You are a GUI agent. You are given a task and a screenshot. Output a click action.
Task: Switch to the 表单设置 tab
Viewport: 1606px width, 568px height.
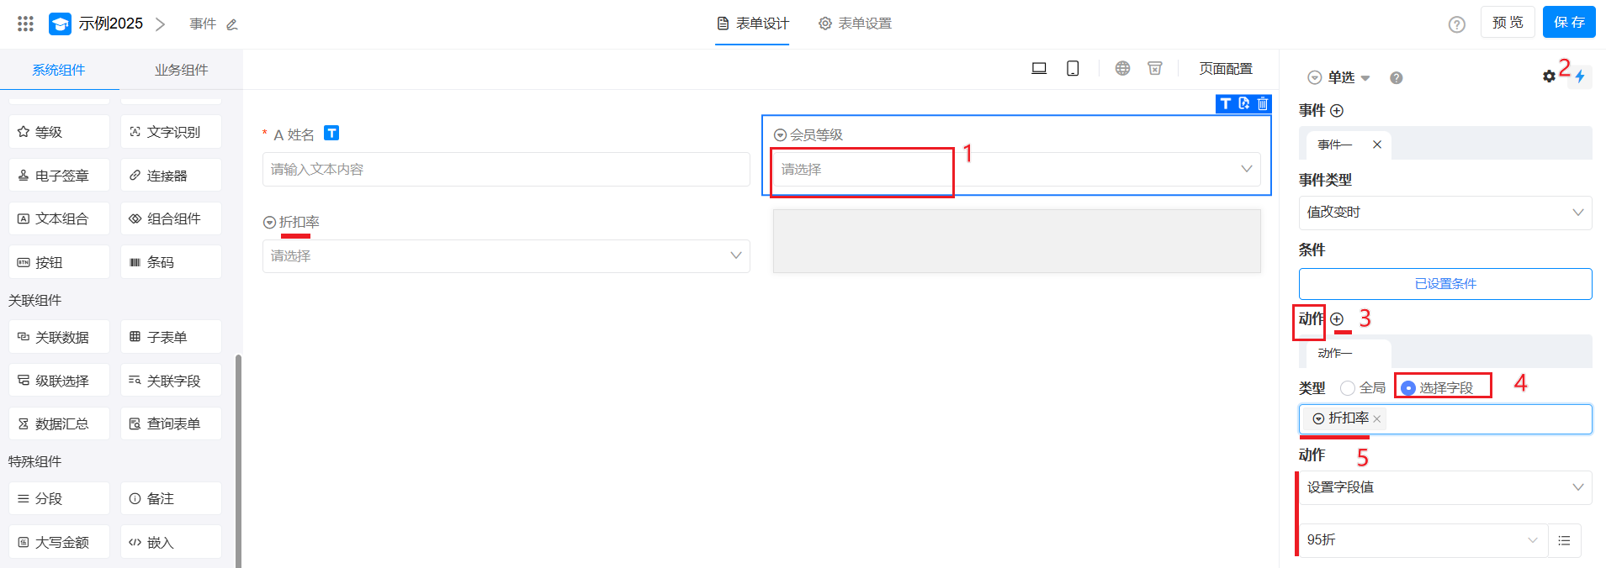[x=855, y=24]
